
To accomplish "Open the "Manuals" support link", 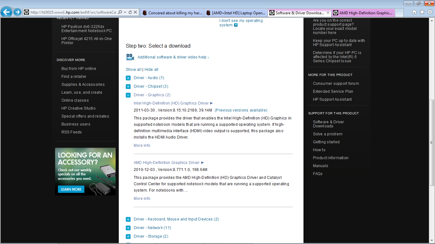I will tap(321, 166).
